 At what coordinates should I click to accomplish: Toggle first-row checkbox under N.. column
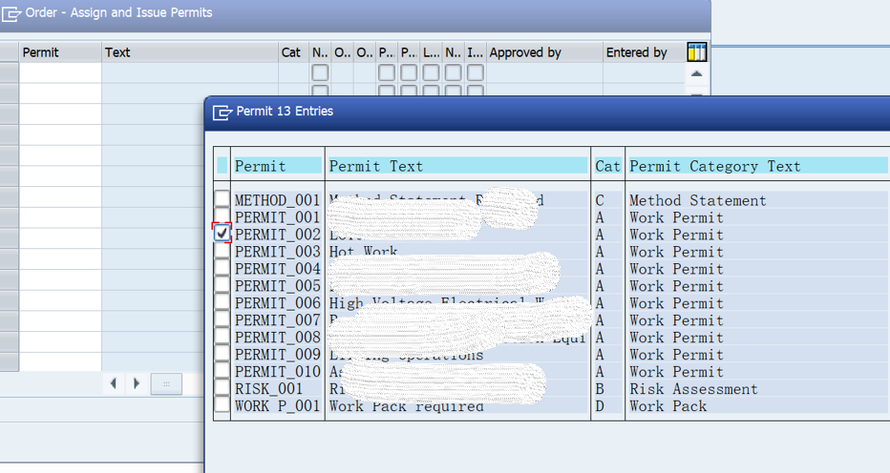click(x=320, y=72)
